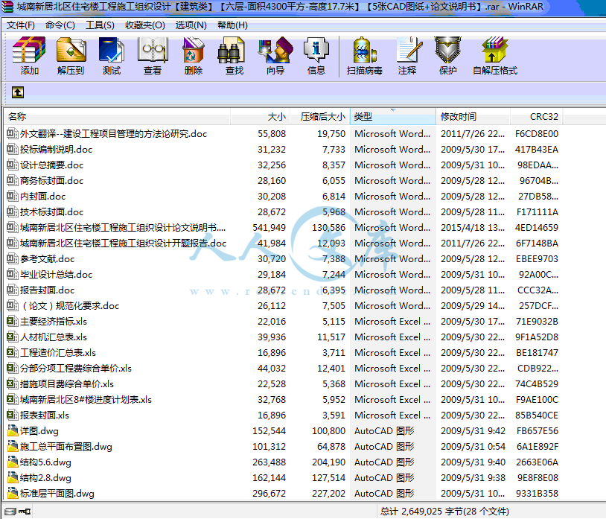Open the 文件(F) menu
The image size is (606, 519).
(21, 25)
